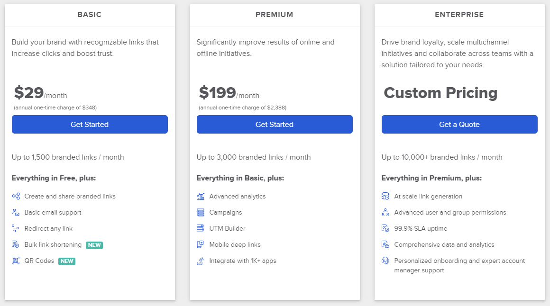Click the Personalized onboarding headset icon
The width and height of the screenshot is (550, 306).
385,261
